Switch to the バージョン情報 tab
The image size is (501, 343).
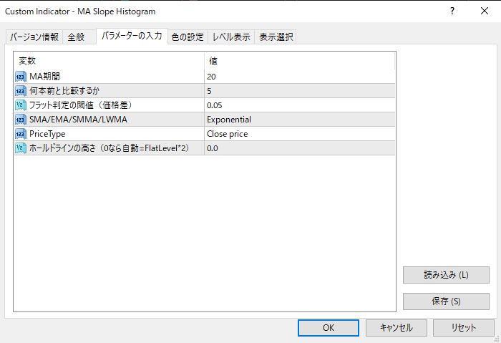pos(34,37)
